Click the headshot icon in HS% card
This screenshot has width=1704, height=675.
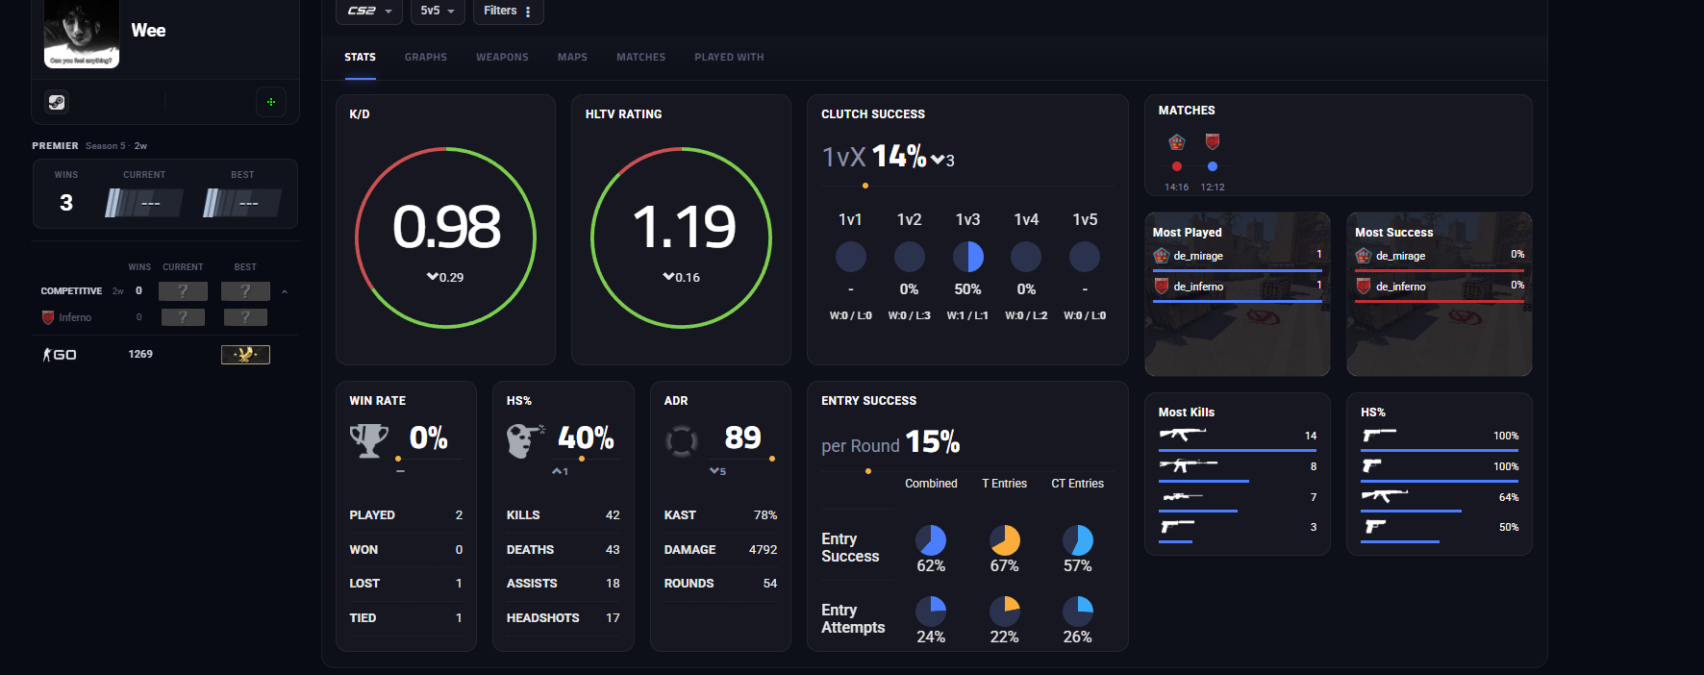click(x=525, y=440)
